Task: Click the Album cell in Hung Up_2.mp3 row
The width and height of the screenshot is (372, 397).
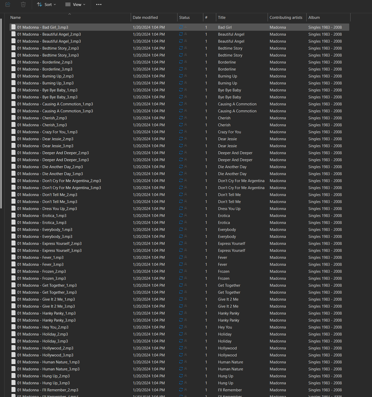Action: (x=325, y=376)
